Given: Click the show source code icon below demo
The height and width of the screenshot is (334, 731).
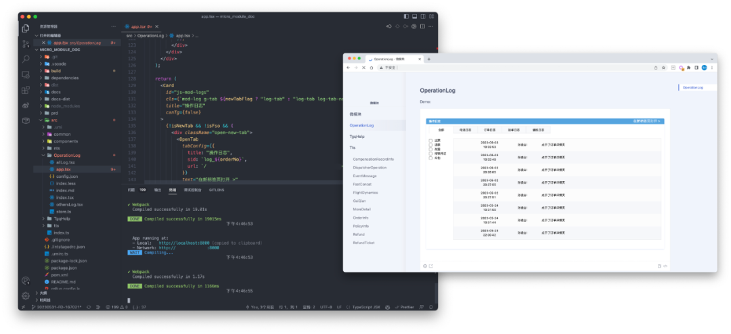Looking at the screenshot, I should [665, 266].
